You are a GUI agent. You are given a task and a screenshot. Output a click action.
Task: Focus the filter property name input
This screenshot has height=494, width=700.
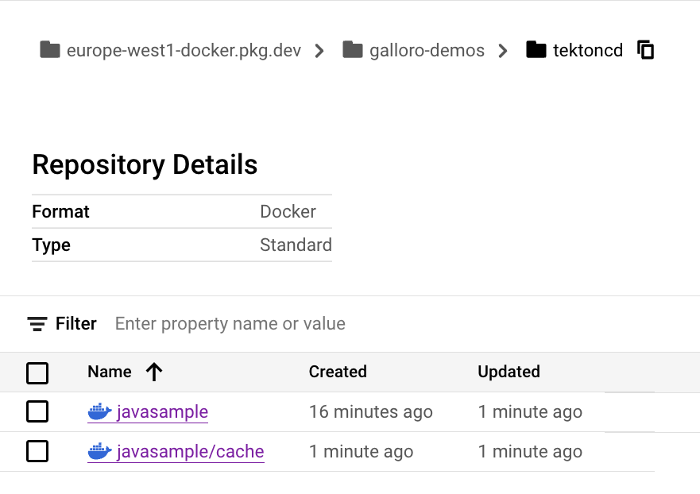tap(230, 324)
